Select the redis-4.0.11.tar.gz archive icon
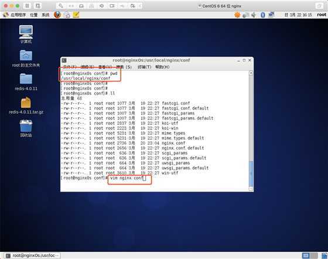Screen dimensions: 328x259 pyautogui.click(x=26, y=105)
